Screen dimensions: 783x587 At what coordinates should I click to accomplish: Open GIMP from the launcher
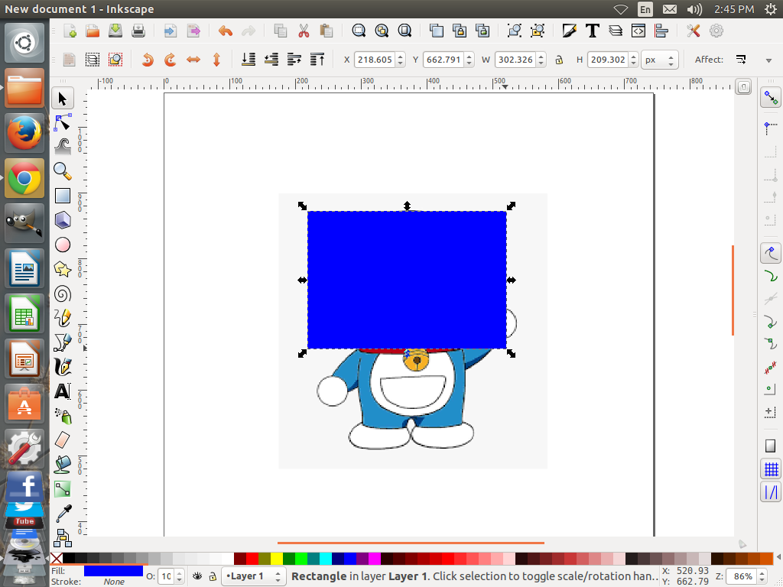click(x=24, y=223)
